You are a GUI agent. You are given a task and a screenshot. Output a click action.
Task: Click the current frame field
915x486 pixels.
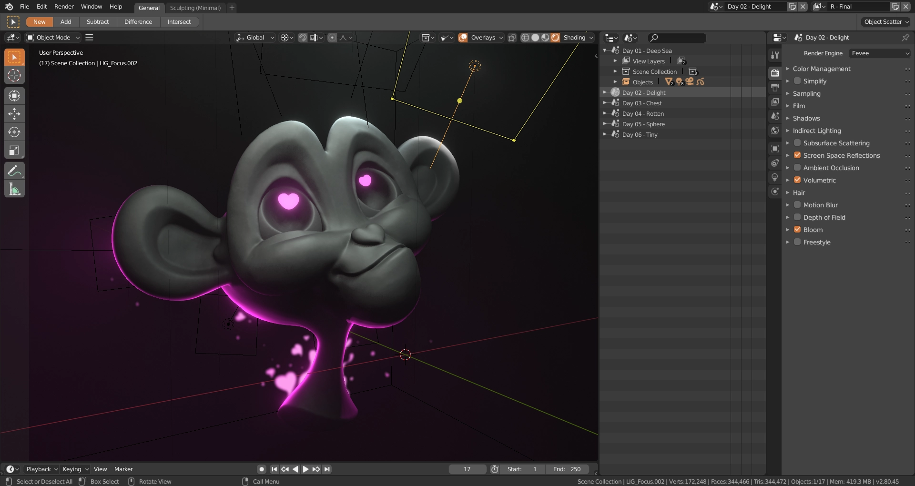[x=467, y=469]
